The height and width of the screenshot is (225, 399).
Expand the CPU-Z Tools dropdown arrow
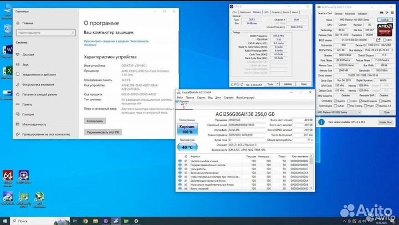click(278, 84)
